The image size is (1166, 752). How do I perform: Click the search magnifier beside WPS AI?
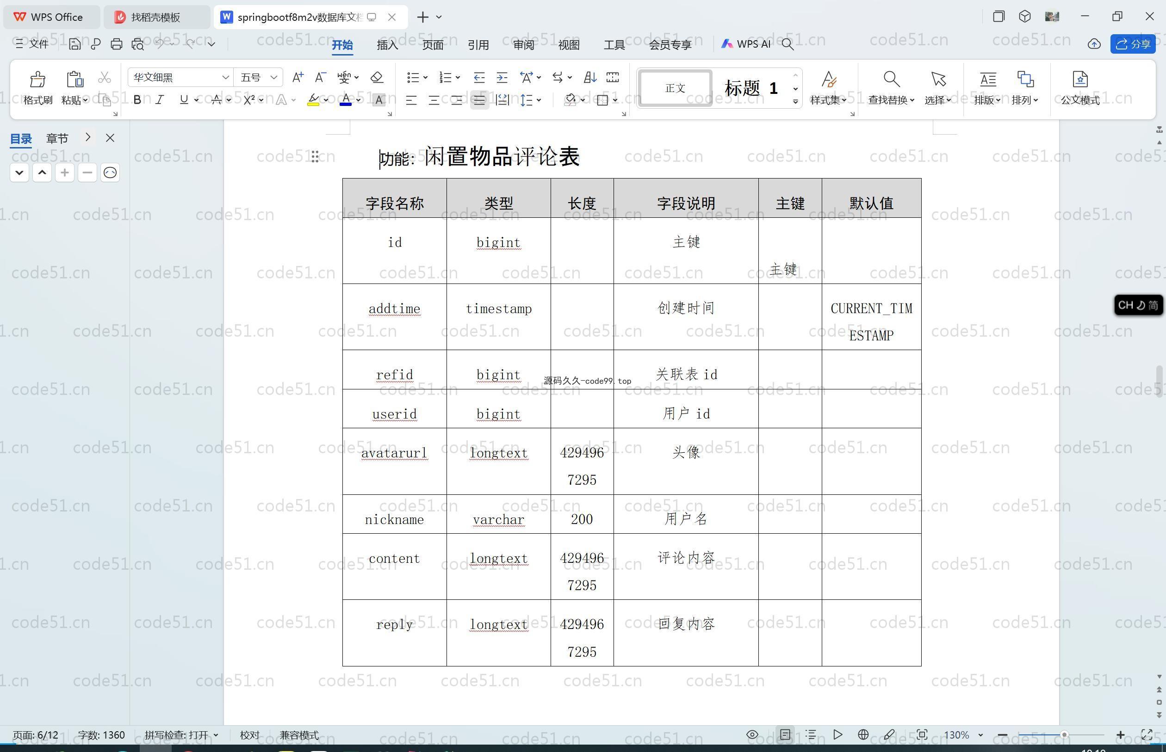pos(788,44)
